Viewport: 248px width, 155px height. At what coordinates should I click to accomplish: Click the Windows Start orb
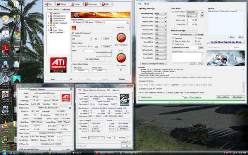[4, 153]
